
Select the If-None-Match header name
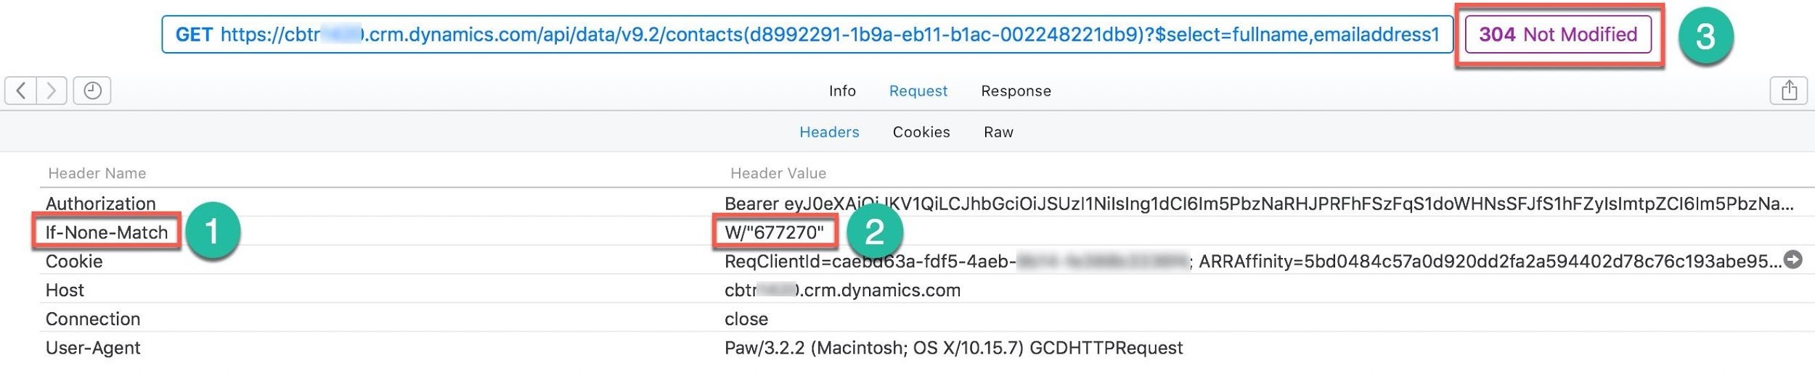click(x=107, y=232)
